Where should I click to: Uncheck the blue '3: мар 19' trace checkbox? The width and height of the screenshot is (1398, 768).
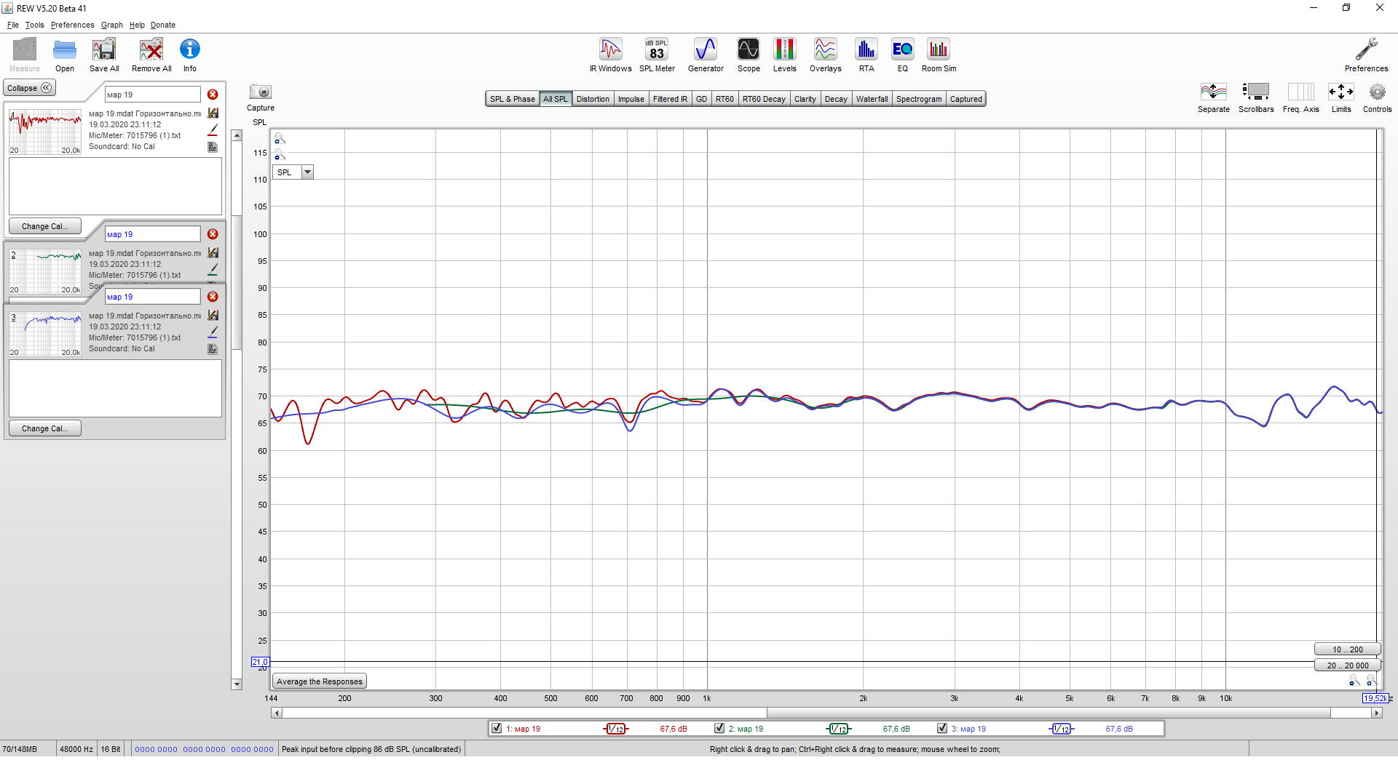coord(942,728)
